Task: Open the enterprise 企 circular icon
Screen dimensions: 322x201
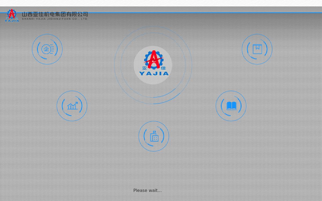Action: pyautogui.click(x=47, y=49)
